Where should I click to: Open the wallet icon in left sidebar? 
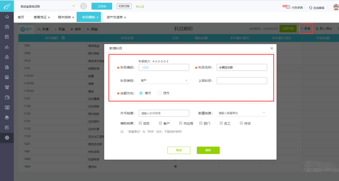(x=7, y=97)
